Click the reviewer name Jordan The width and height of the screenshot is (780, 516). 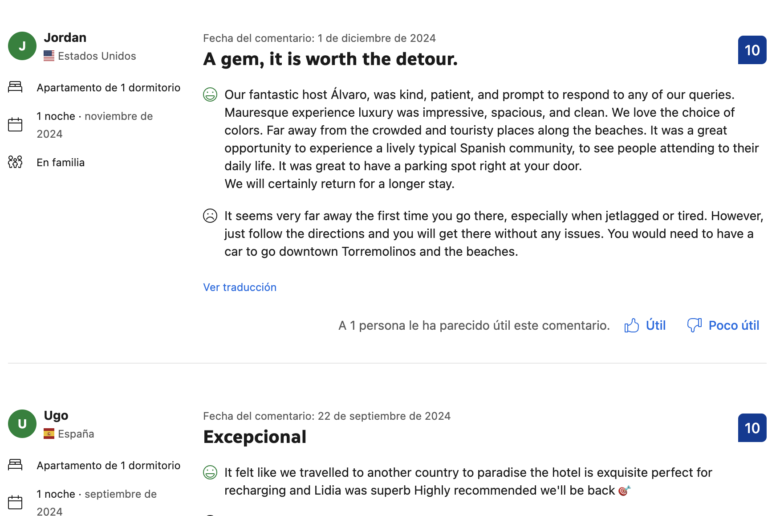pos(65,37)
